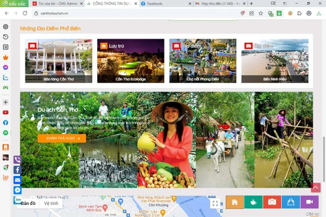The image size is (326, 217).
Task: Click the red scroll-to-top arrow button
Action: point(316,187)
